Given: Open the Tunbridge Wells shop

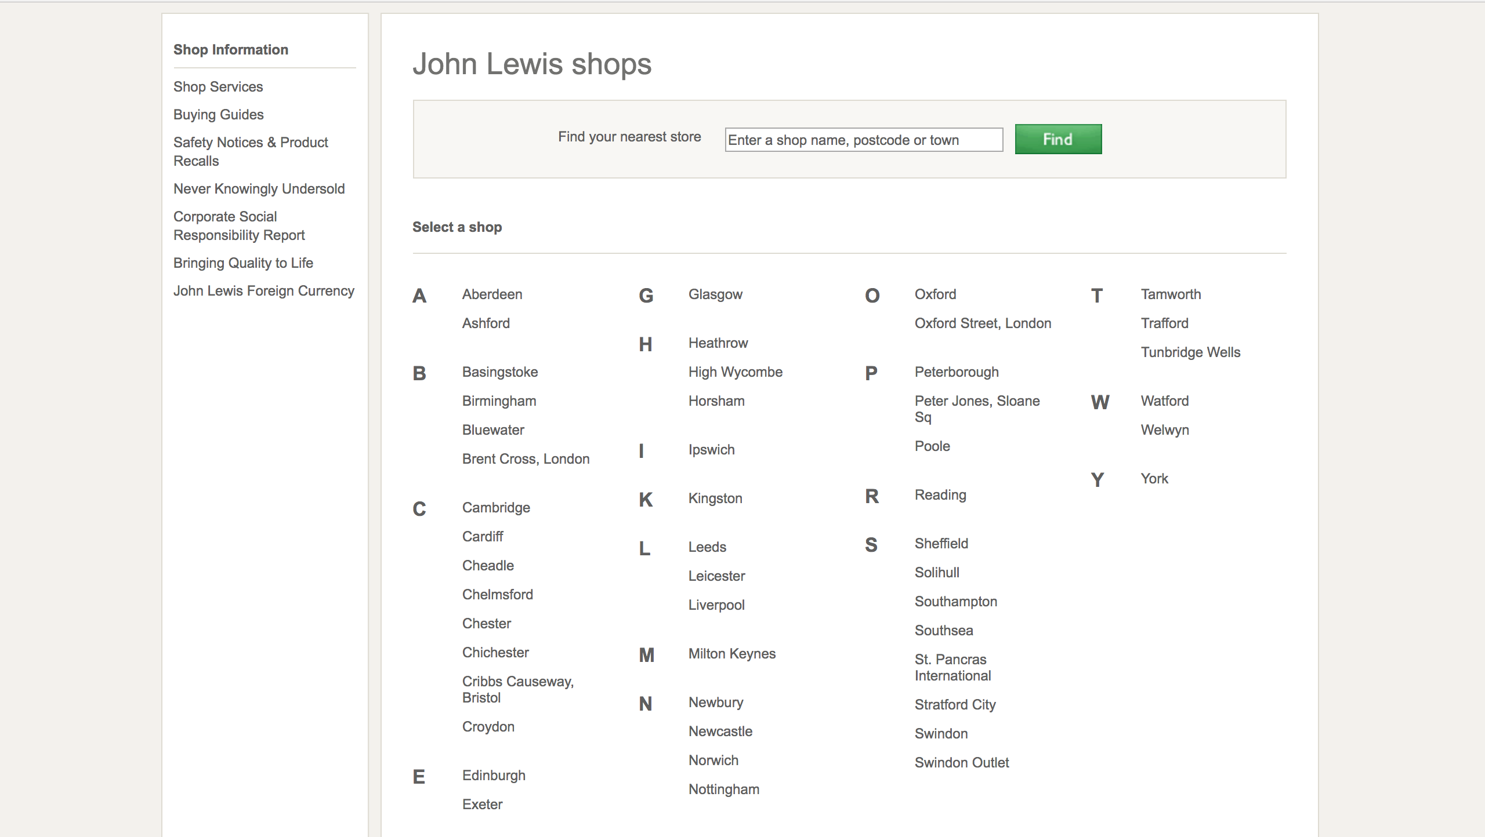Looking at the screenshot, I should click(x=1190, y=352).
